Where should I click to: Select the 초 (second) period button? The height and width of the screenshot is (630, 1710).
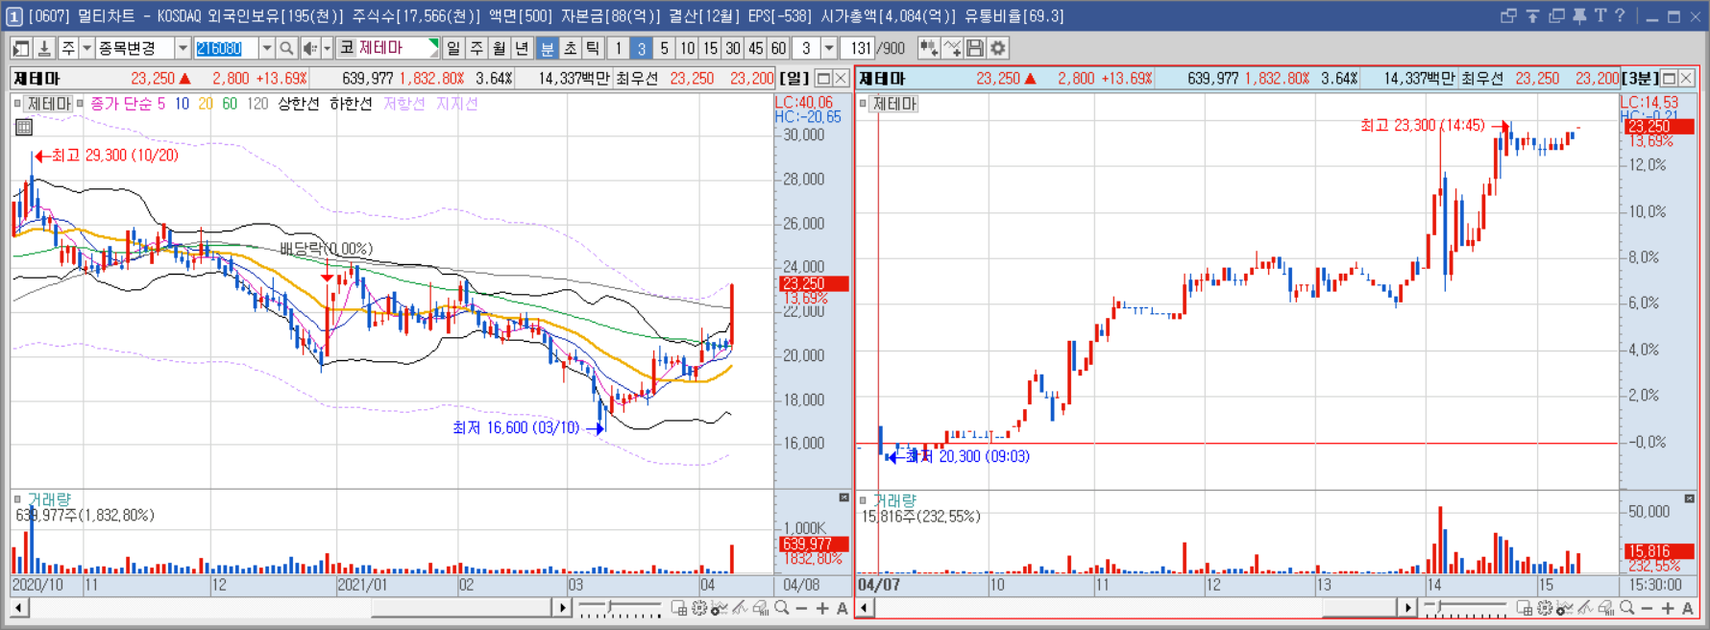pyautogui.click(x=570, y=48)
